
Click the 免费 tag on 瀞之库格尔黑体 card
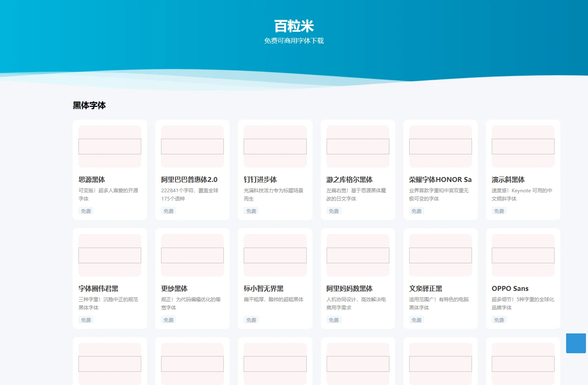click(334, 211)
